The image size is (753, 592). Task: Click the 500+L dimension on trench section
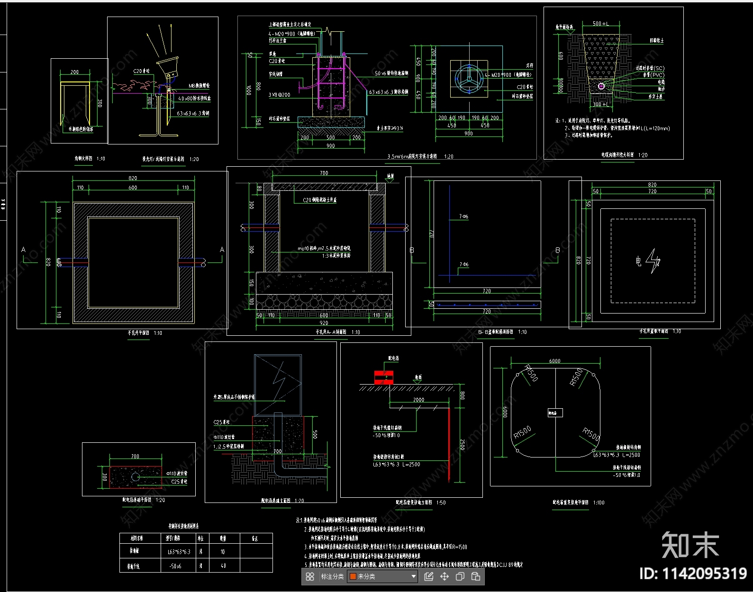pos(600,24)
